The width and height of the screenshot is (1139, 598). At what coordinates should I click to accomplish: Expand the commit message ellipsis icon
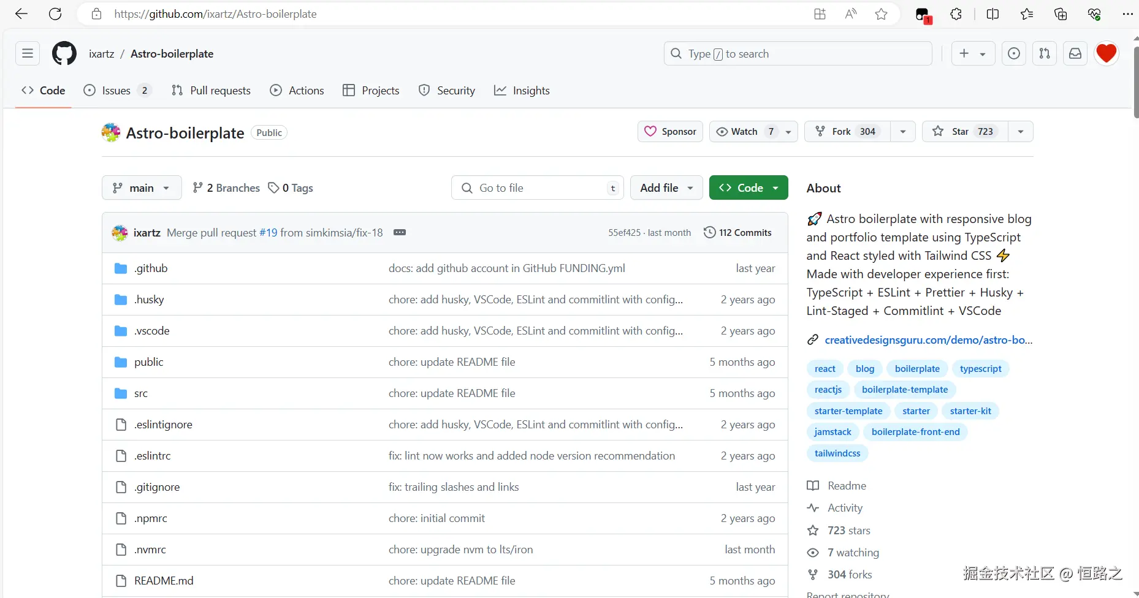(400, 233)
